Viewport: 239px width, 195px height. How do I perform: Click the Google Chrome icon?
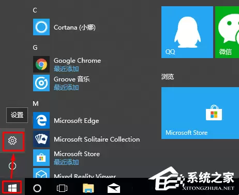pos(41,64)
